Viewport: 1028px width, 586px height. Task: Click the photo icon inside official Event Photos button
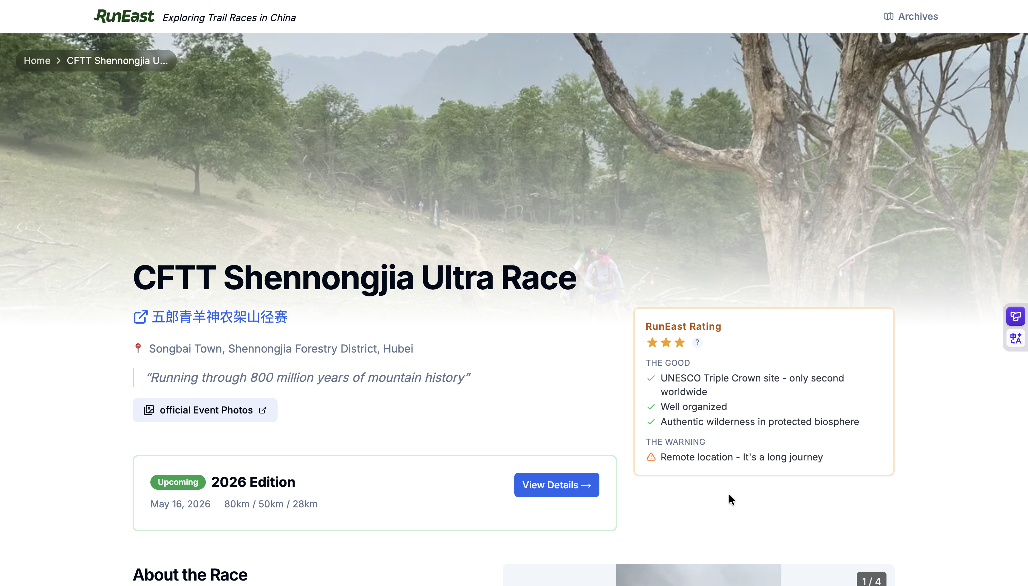149,410
